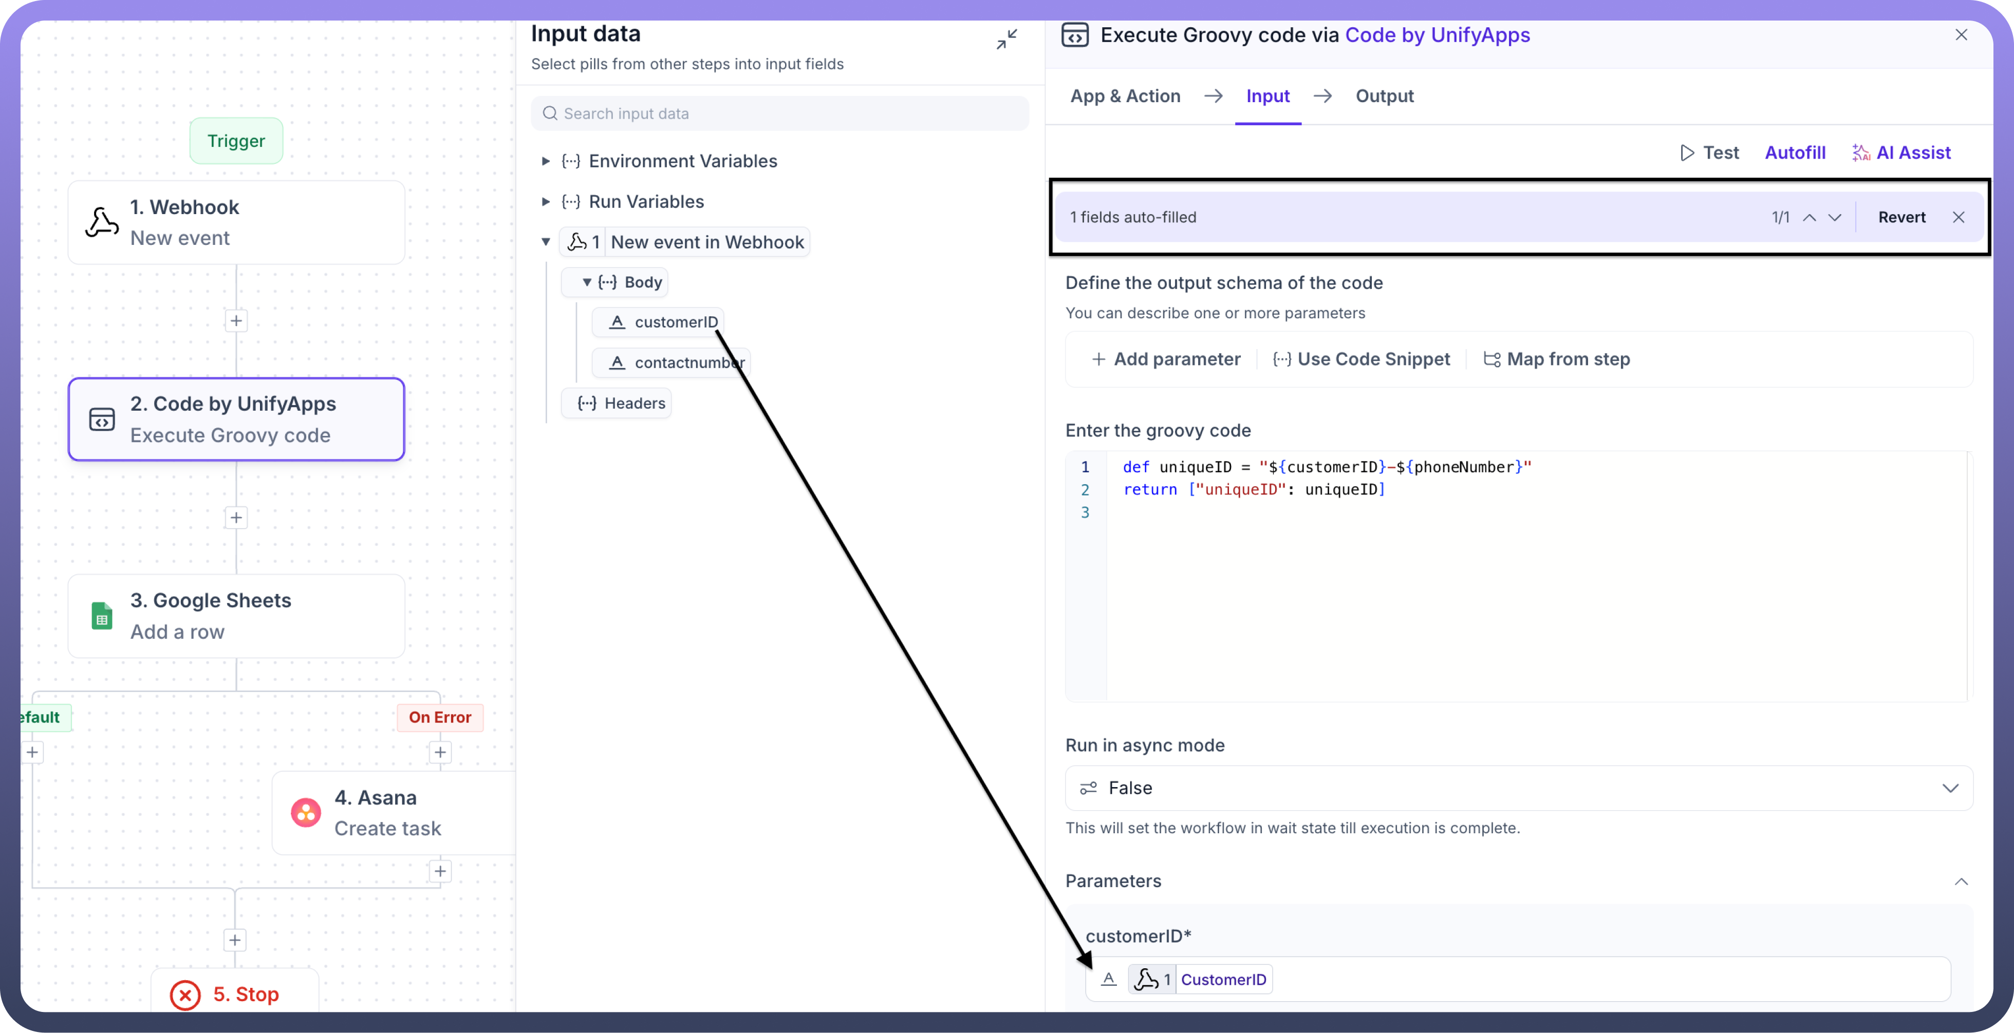Open AI Assist
Viewport: 2014px width, 1033px height.
[x=1900, y=152]
